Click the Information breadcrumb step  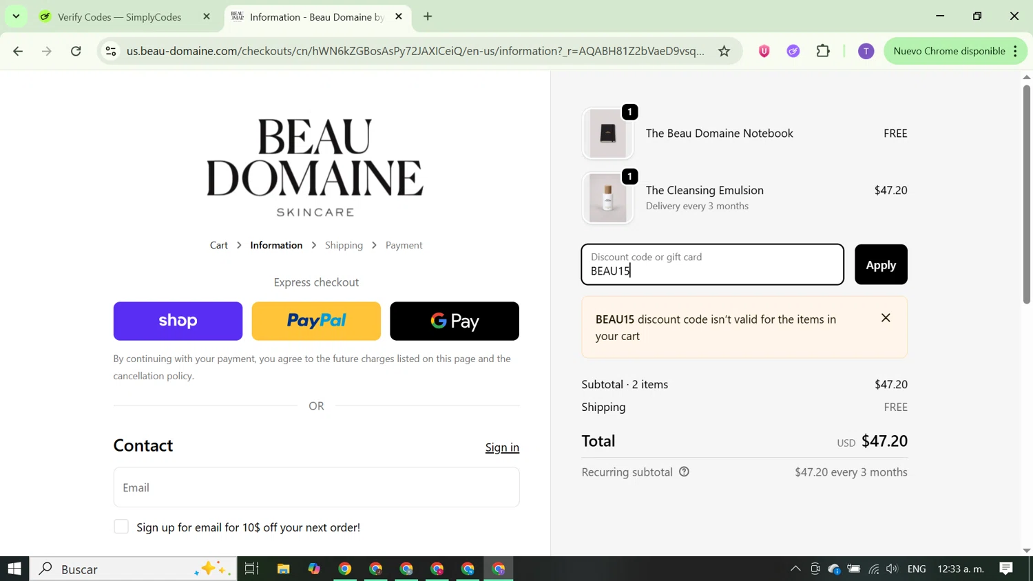pos(276,245)
